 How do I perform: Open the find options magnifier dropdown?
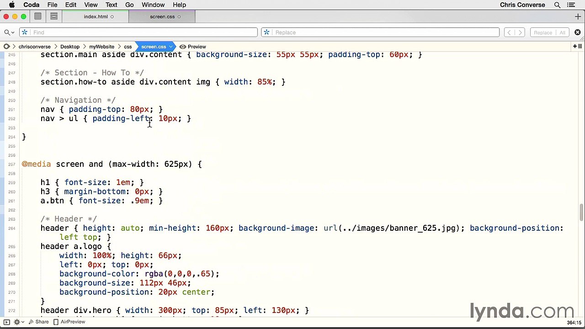[x=8, y=32]
